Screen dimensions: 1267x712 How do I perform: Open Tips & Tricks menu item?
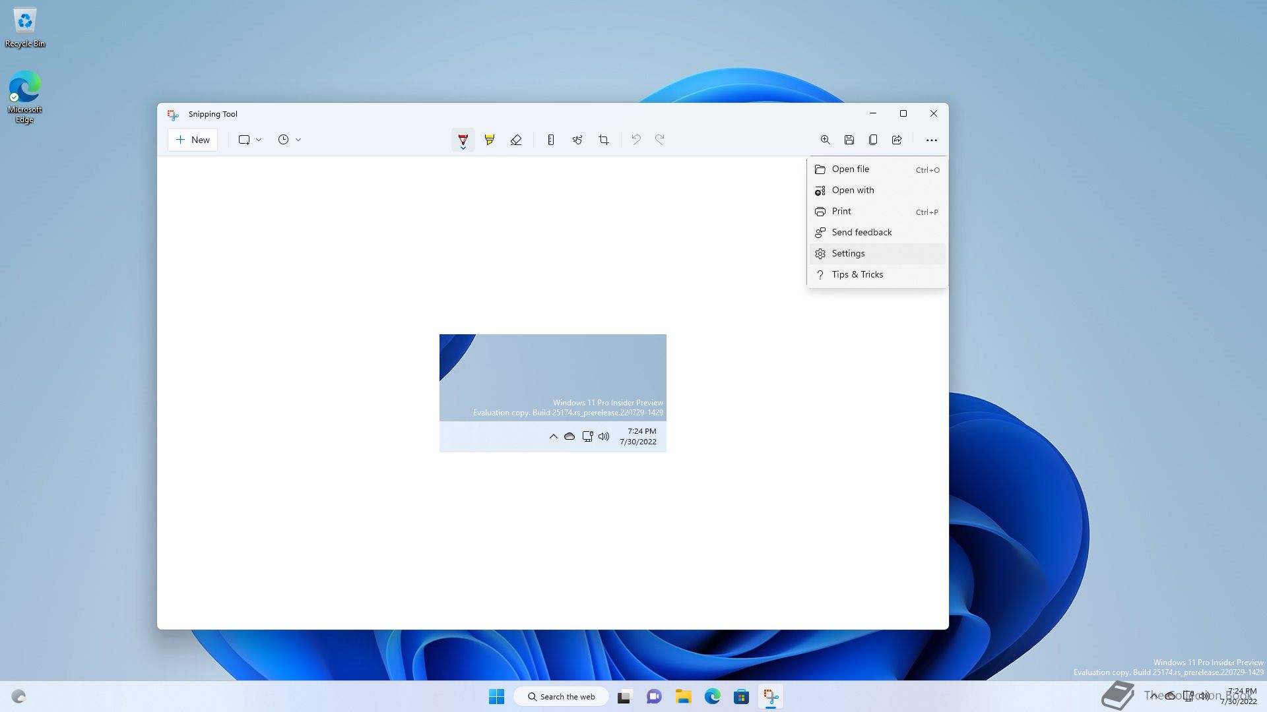coord(877,275)
